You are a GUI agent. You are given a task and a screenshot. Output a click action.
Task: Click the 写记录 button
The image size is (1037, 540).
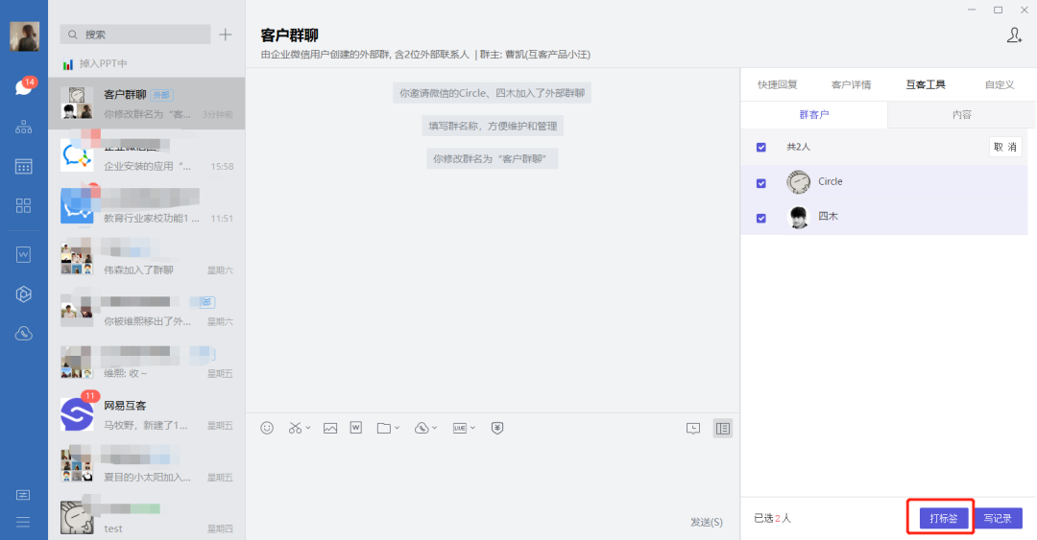pyautogui.click(x=998, y=518)
